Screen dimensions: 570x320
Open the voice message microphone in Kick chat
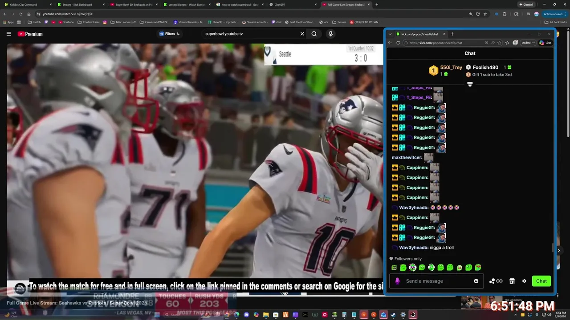(397, 281)
